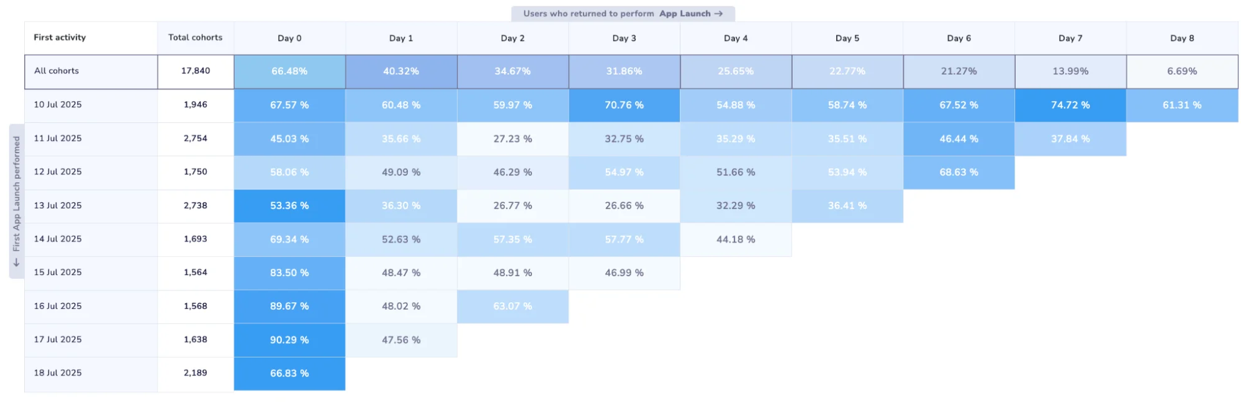1241x404 pixels.
Task: Click the 68.63 % Day 6 cell
Action: 959,173
